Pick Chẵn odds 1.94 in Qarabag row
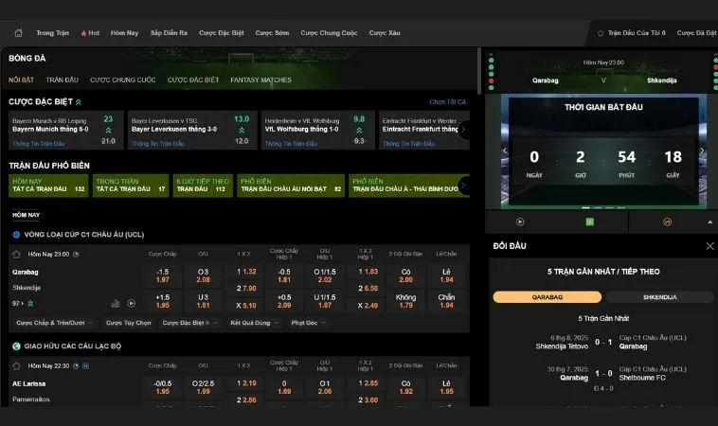 point(446,301)
